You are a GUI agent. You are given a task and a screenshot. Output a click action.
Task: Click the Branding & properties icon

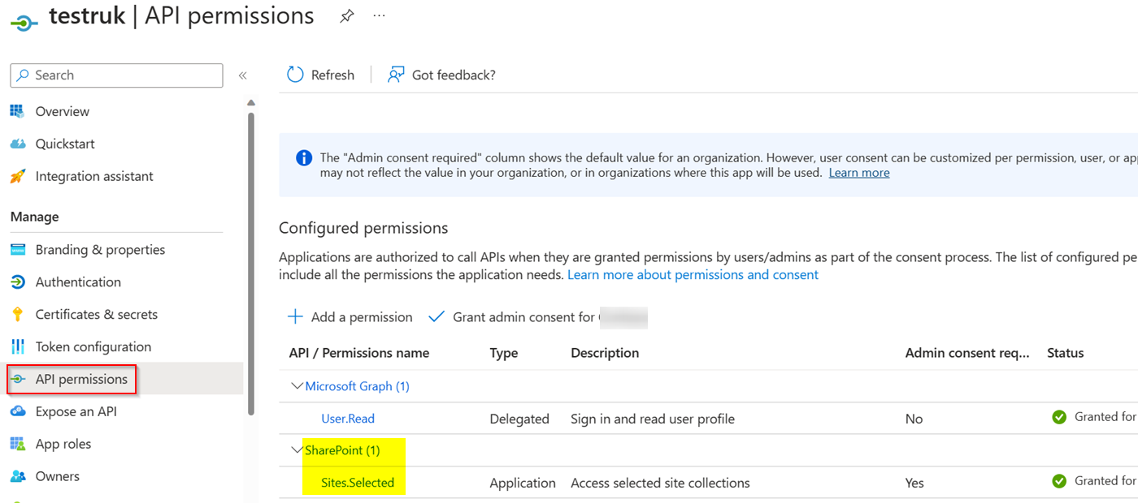coord(18,250)
